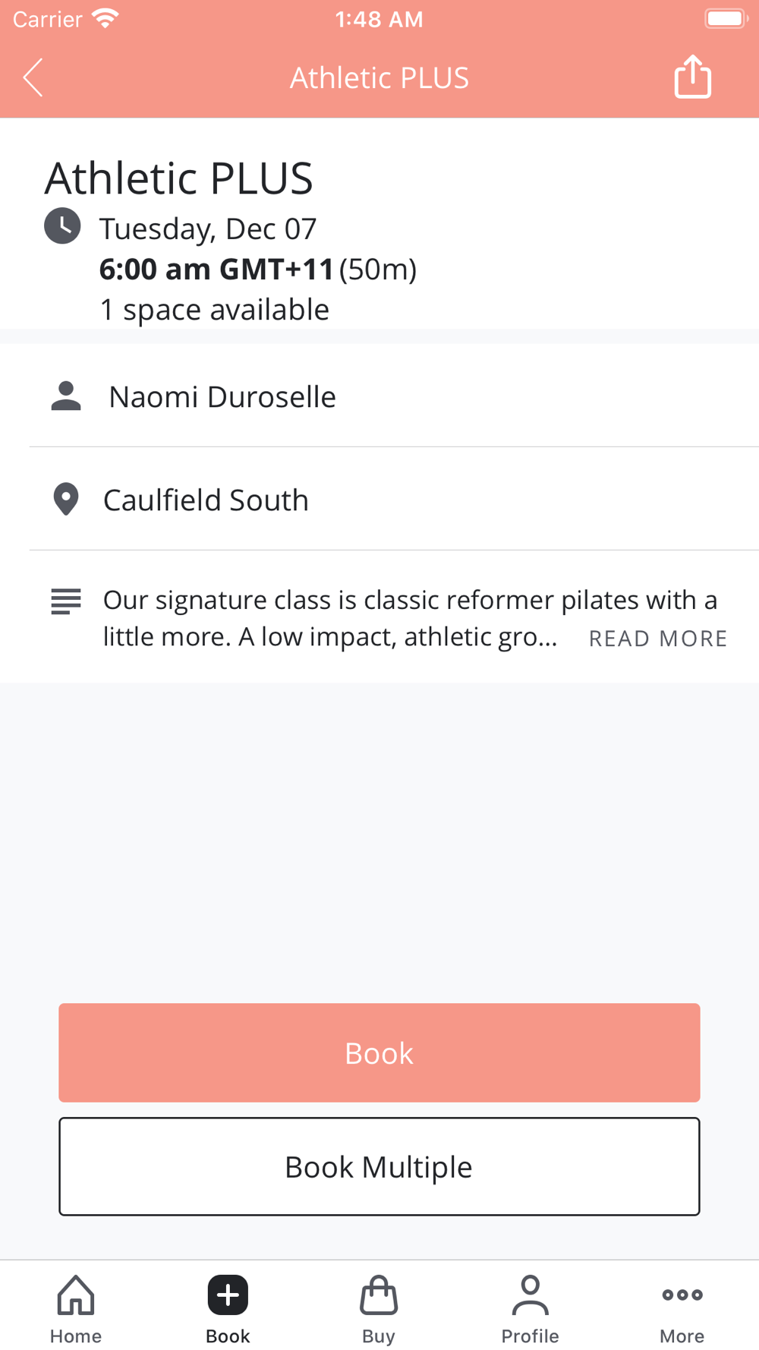Open the Buy tab
759x1350 pixels.
tap(379, 1309)
